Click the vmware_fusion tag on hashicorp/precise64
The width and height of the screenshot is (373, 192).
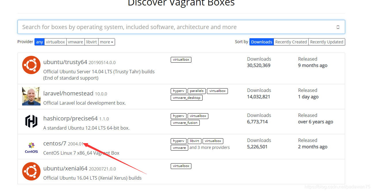185,123
